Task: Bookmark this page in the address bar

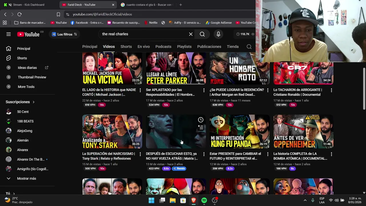Action: coord(58,14)
